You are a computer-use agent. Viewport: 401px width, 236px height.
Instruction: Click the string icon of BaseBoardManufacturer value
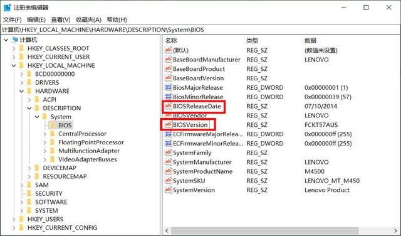pyautogui.click(x=168, y=60)
